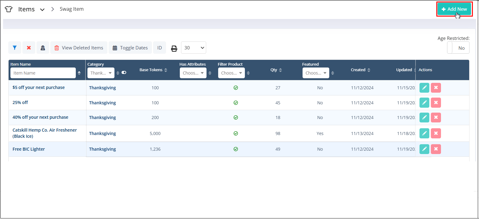Edit the Catskill Hemp Co. Air Freshener item
This screenshot has height=220, width=479.
coord(424,133)
